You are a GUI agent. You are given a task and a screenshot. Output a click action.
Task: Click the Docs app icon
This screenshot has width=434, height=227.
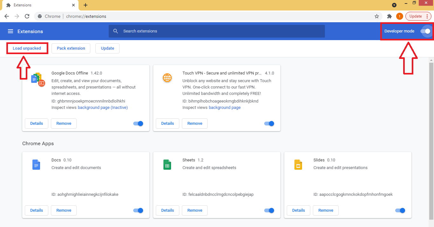(x=36, y=165)
